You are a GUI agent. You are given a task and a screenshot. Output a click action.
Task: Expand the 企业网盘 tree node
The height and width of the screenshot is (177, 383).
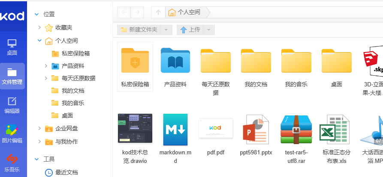(39, 128)
